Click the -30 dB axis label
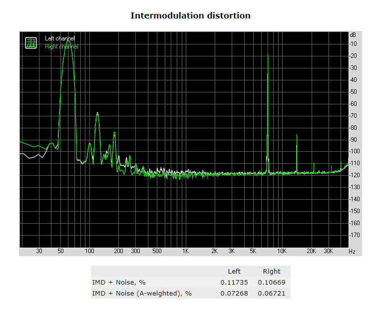Viewport: 386px width, 320px height. 353,68
